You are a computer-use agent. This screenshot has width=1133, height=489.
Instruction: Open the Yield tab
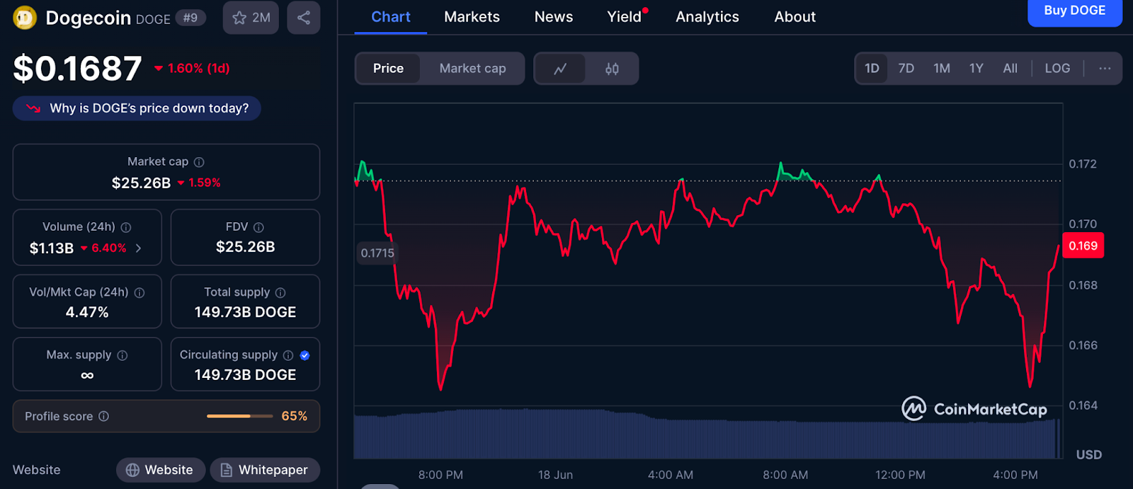coord(625,17)
